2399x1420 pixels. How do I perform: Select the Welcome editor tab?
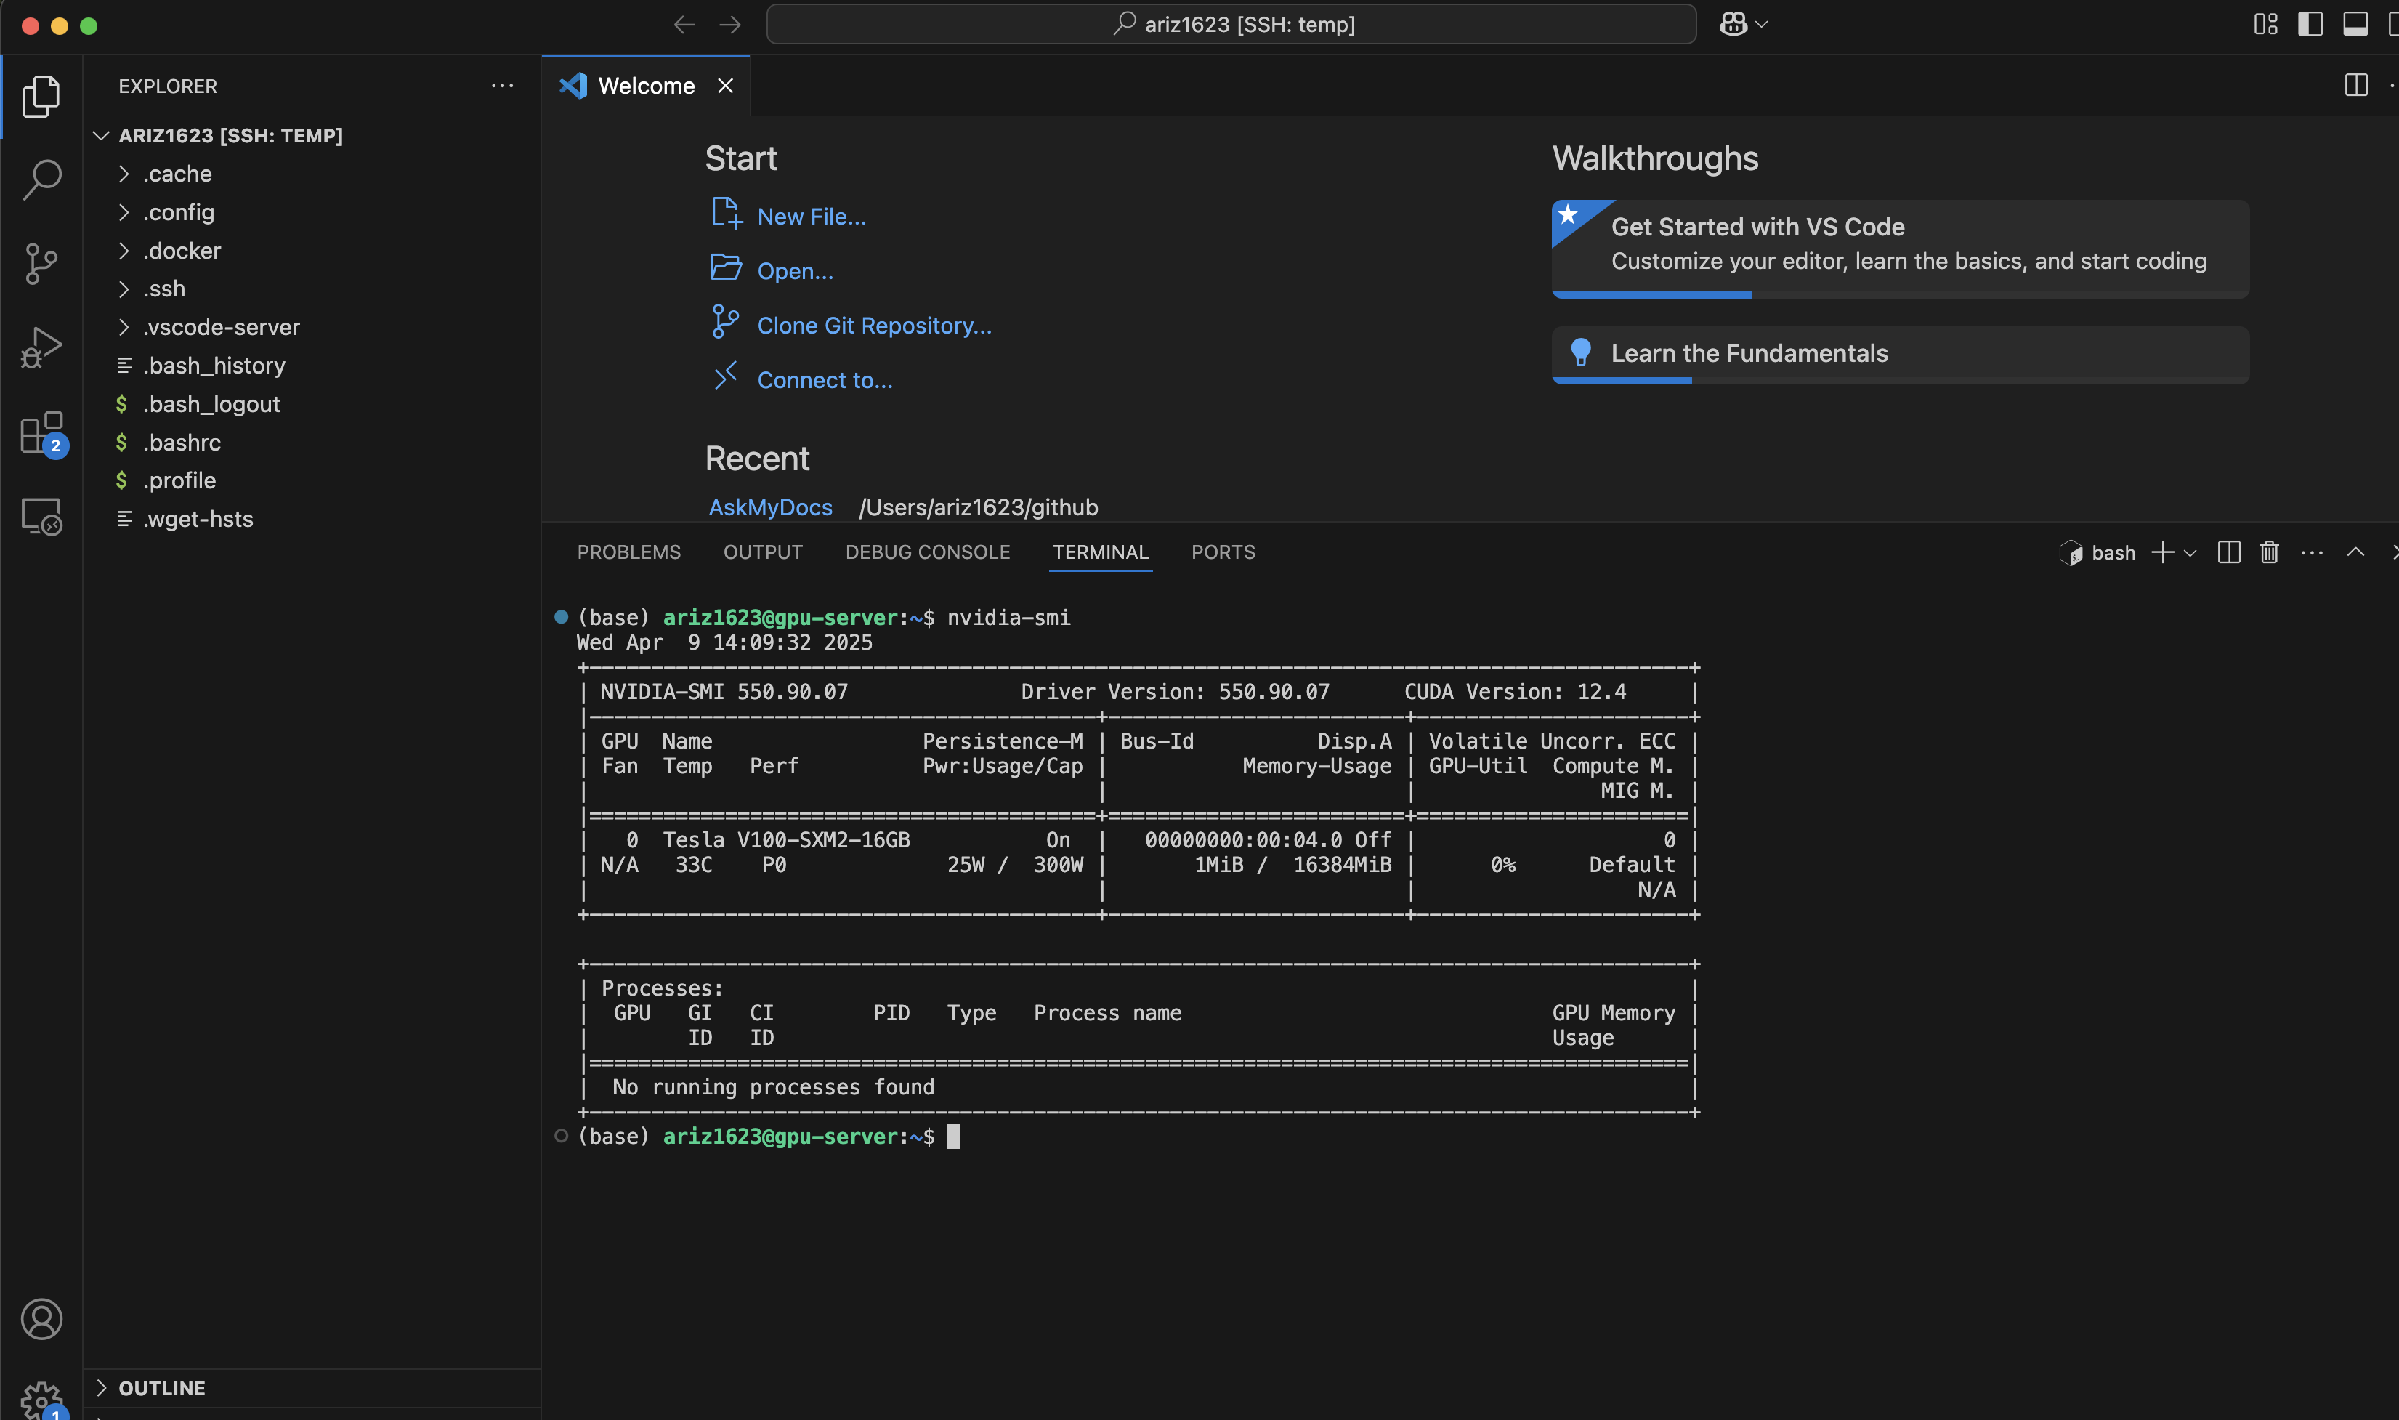coord(646,86)
